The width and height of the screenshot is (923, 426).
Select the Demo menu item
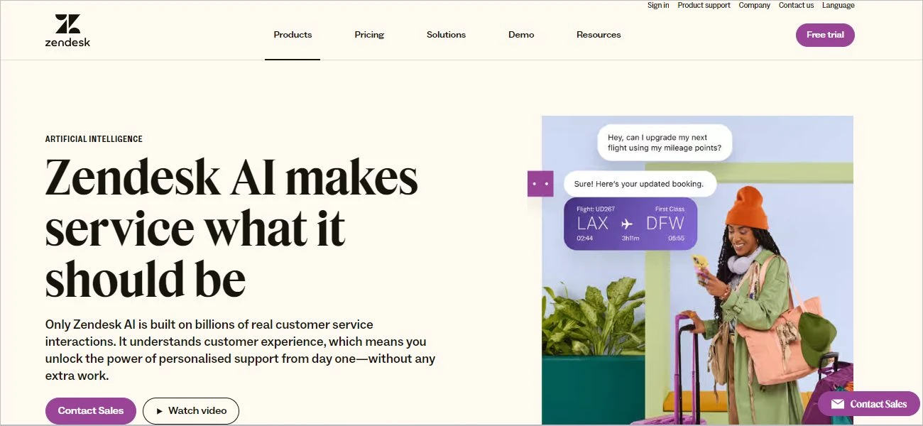pyautogui.click(x=521, y=35)
